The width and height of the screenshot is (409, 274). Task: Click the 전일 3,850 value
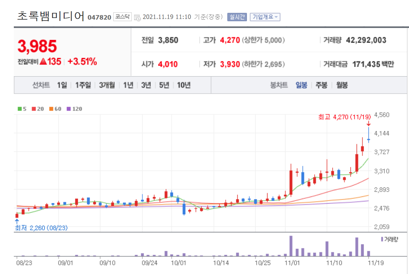[x=168, y=40]
